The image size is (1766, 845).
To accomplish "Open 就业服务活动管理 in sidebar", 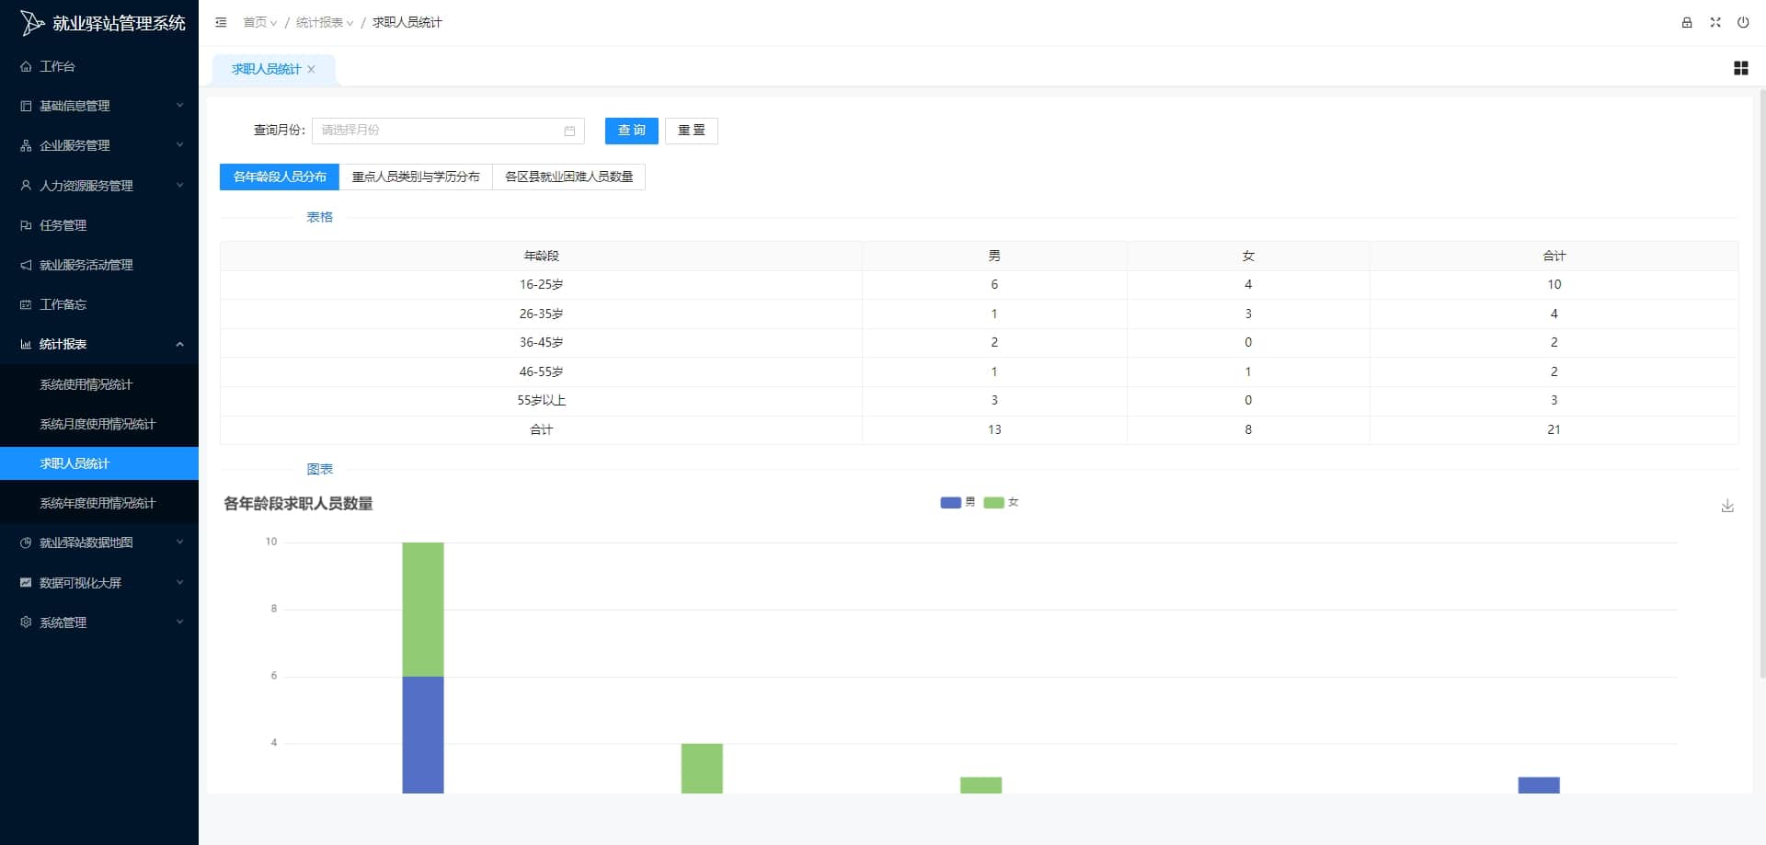I will [x=99, y=265].
